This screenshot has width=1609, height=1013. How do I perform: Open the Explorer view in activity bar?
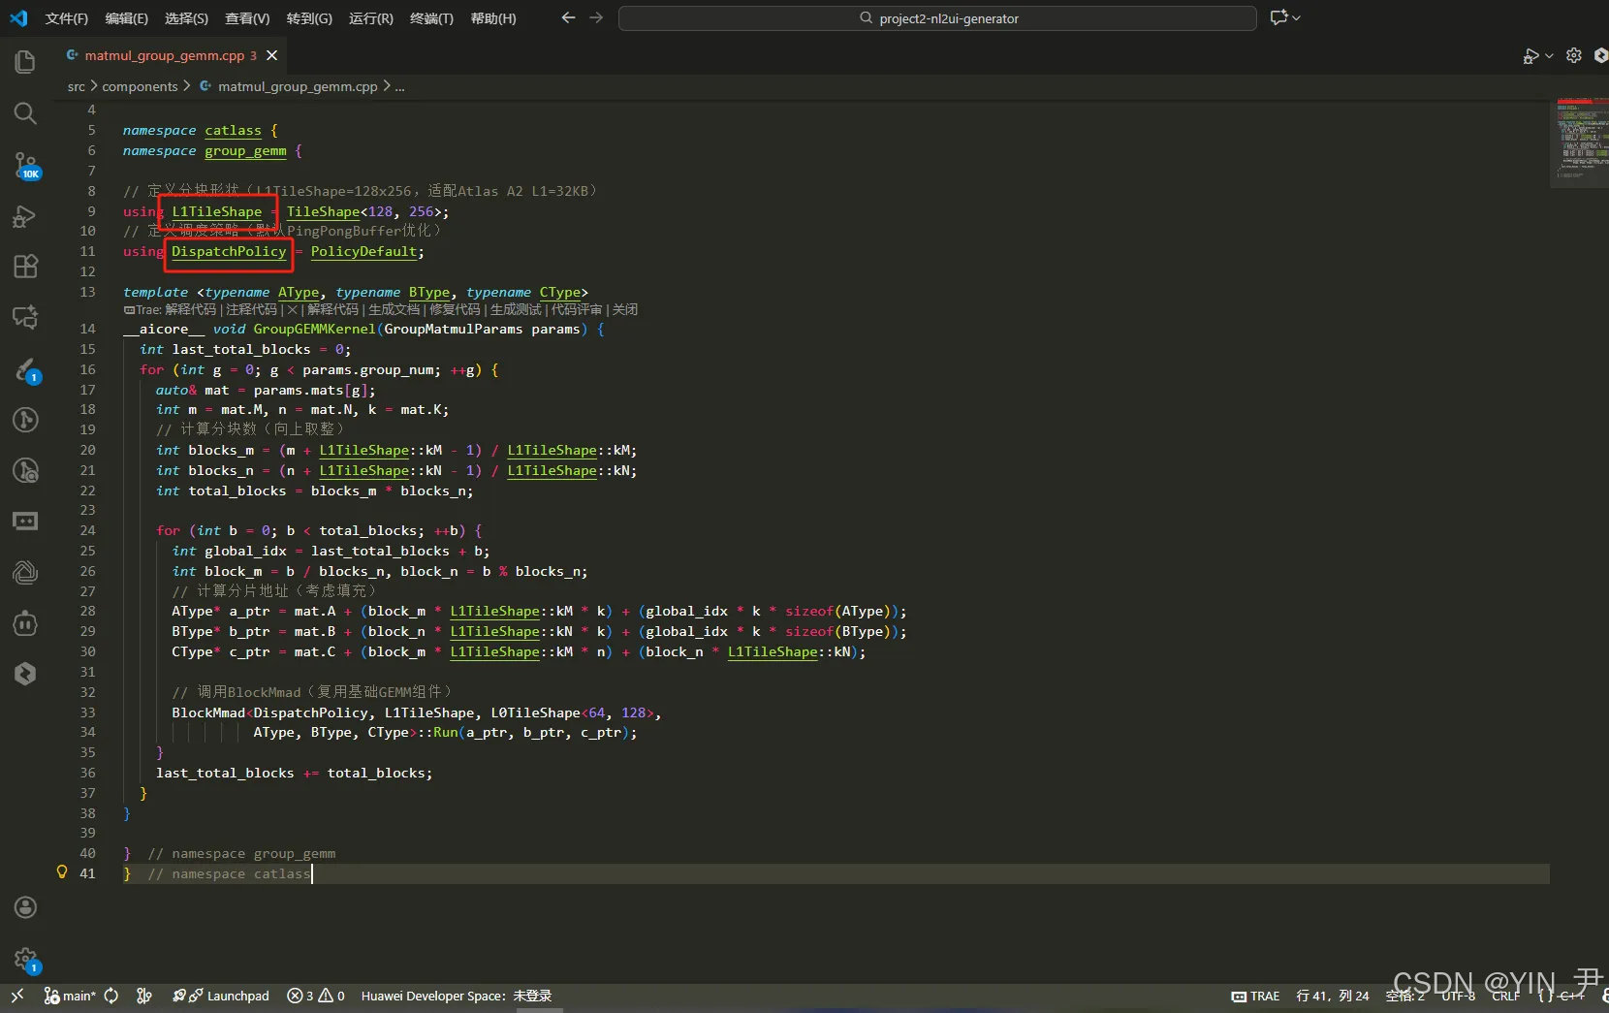point(25,62)
